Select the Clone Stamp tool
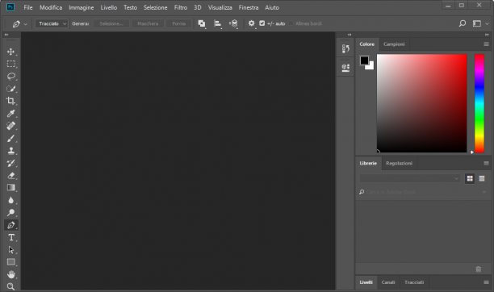 click(11, 151)
